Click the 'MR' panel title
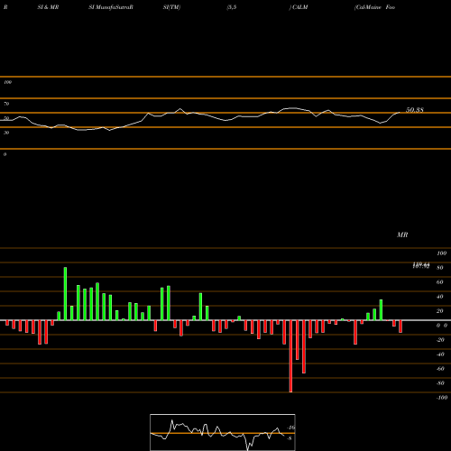This screenshot has height=451, width=451. point(402,235)
